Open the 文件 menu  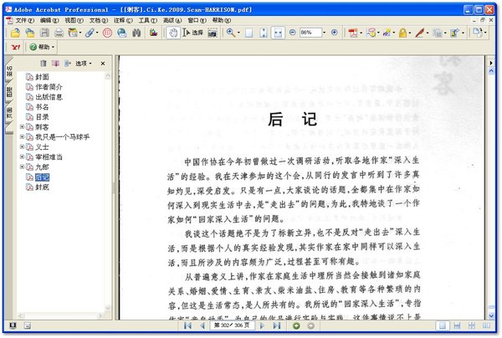click(x=24, y=20)
